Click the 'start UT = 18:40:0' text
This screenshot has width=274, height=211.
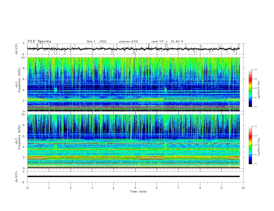coord(167,41)
